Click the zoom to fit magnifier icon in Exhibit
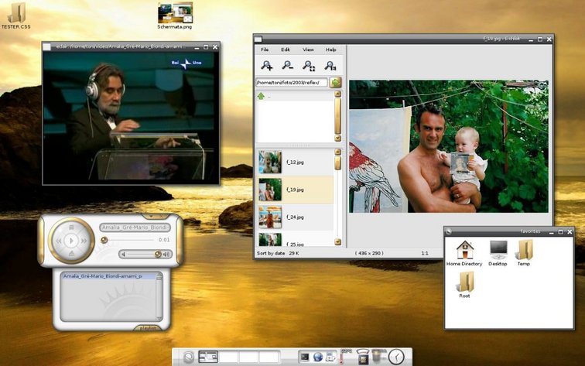This screenshot has height=366, width=585. point(309,66)
